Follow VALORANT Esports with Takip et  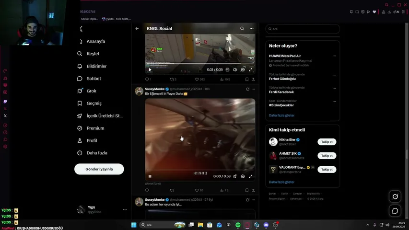[327, 170]
